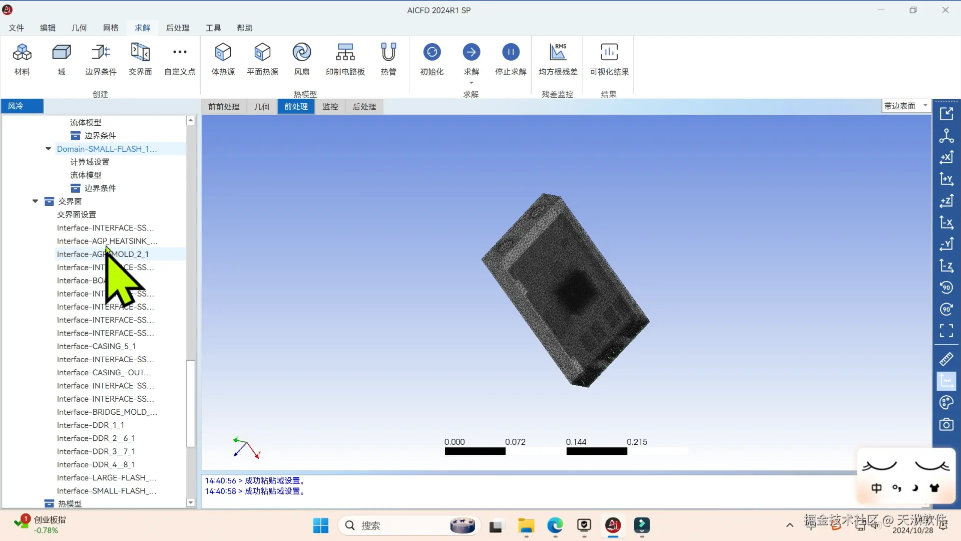Collapse the Domain-SMALL-FLASH_1 node
961x541 pixels.
[x=49, y=149]
